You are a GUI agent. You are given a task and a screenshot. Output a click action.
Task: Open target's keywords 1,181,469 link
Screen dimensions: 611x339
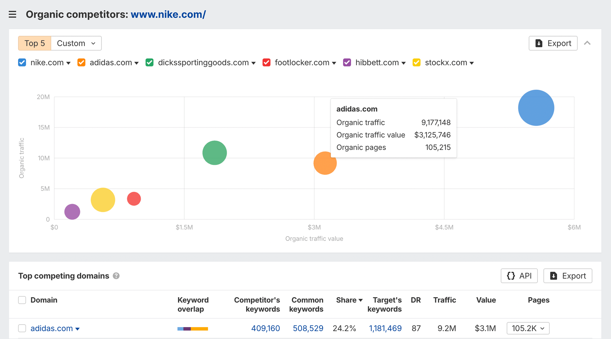point(385,328)
